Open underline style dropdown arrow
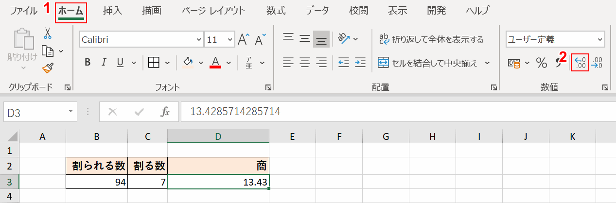The height and width of the screenshot is (203, 616). click(133, 63)
